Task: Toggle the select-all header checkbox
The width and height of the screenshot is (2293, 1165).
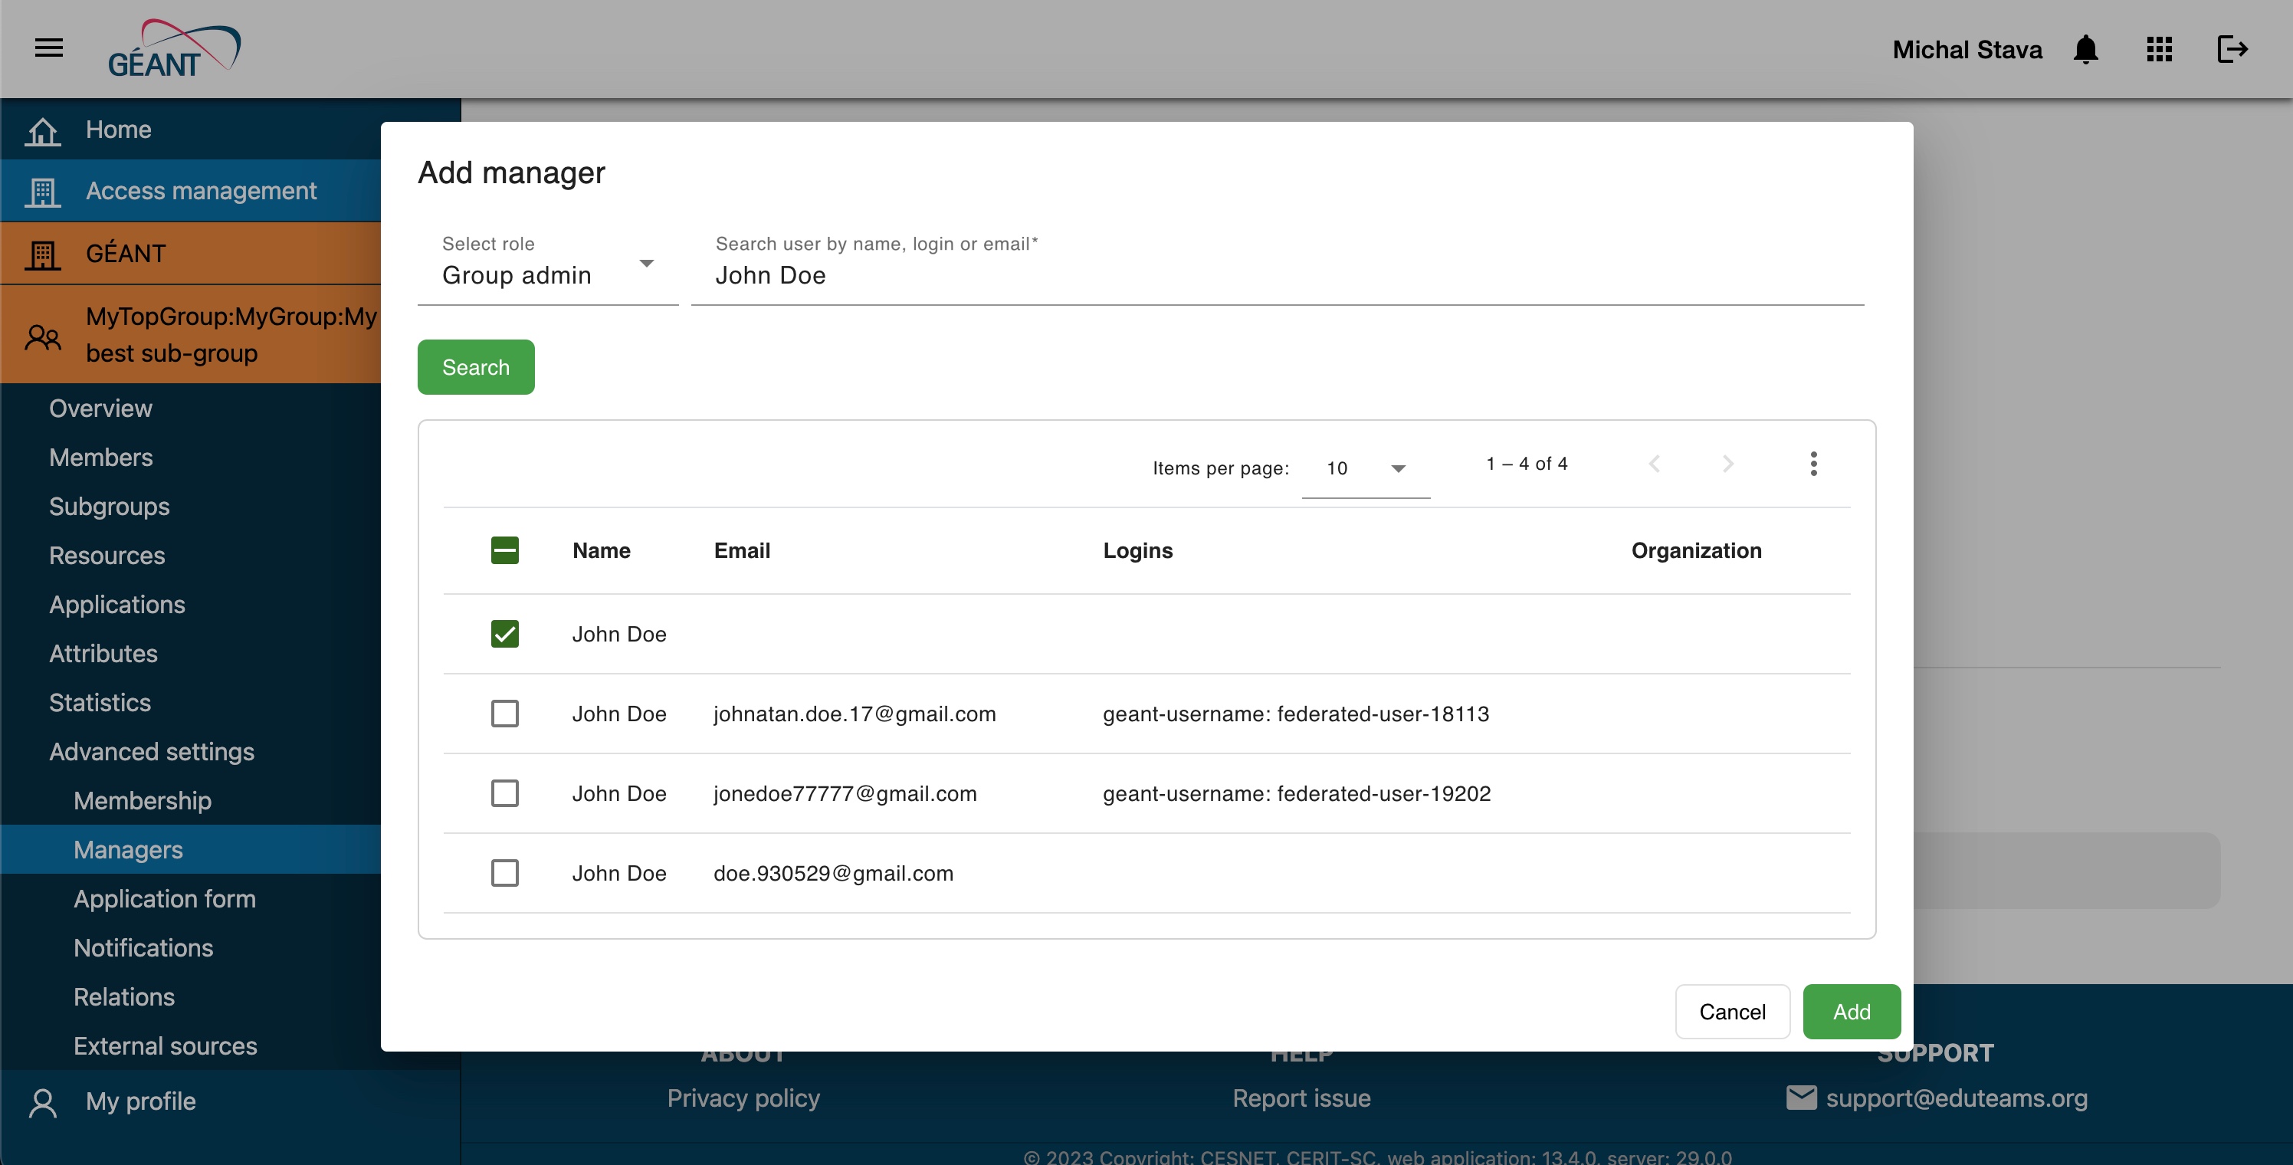Action: (505, 550)
